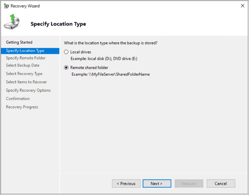Click Recovery Progress in the sidebar
249x195 pixels.
[x=22, y=107]
